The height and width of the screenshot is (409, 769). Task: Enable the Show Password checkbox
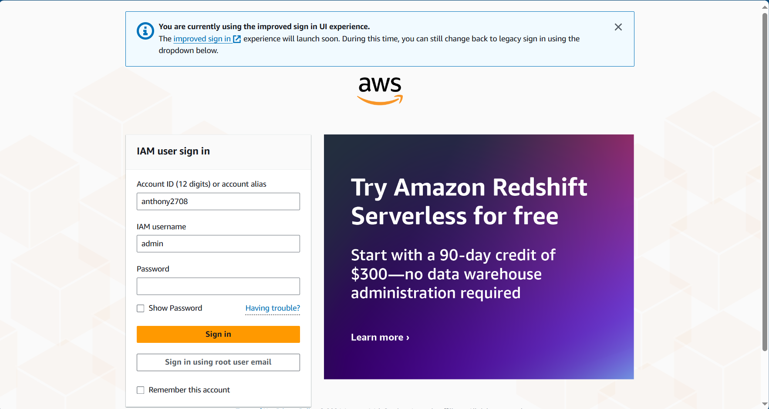click(x=141, y=308)
